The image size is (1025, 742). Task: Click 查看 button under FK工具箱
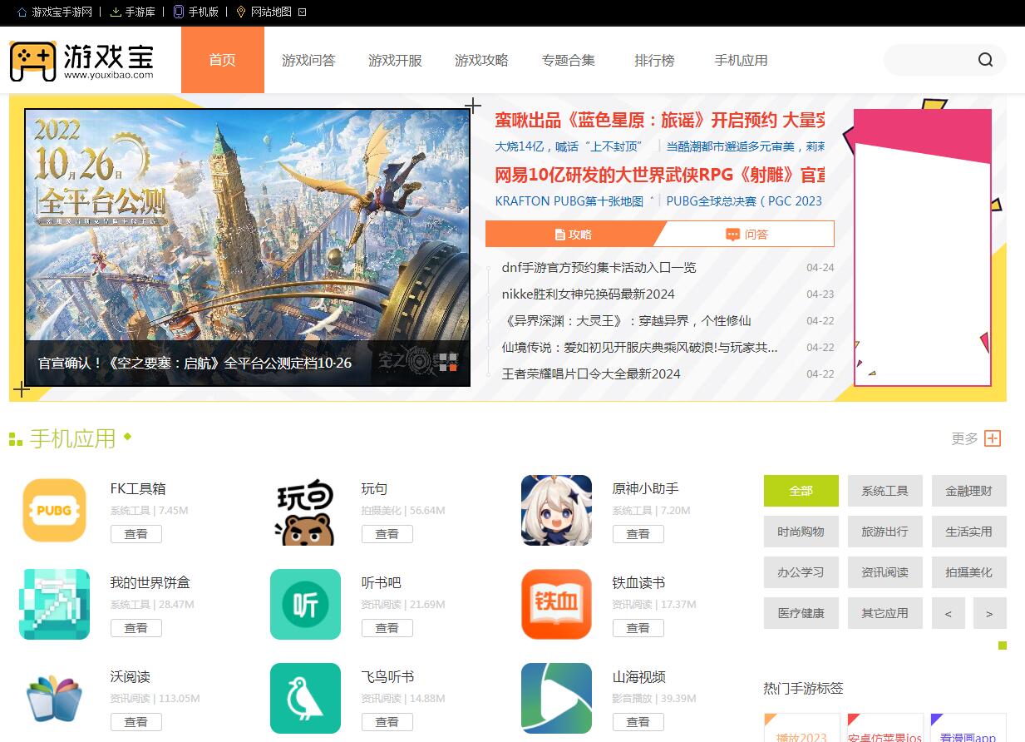pyautogui.click(x=136, y=534)
